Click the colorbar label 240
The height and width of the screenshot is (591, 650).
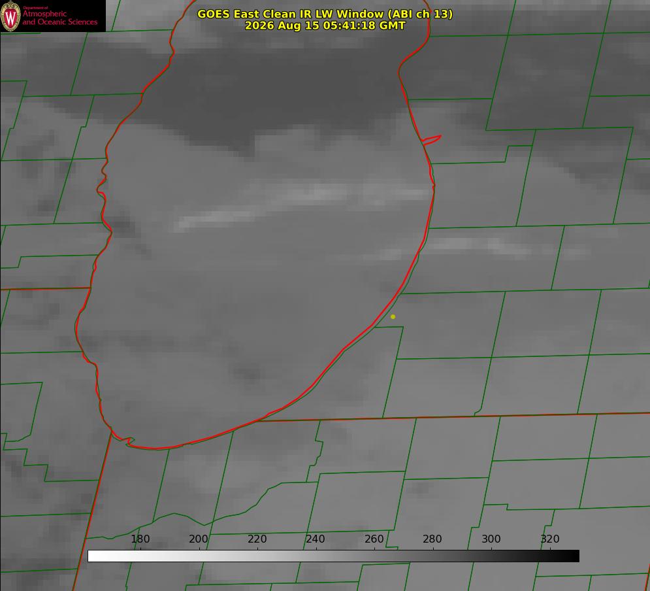pos(316,539)
